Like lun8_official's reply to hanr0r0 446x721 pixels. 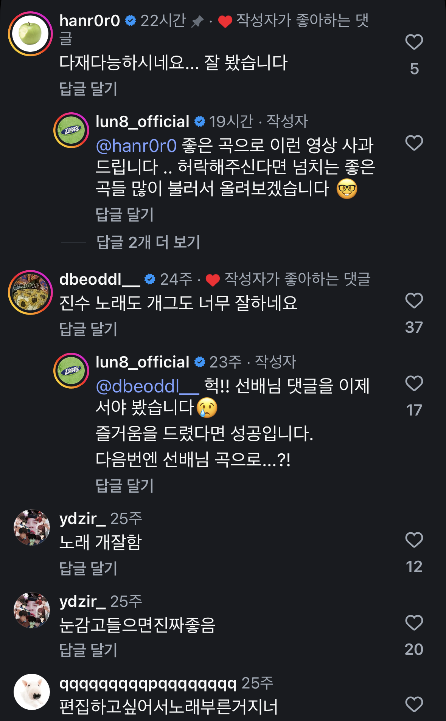pos(414,143)
